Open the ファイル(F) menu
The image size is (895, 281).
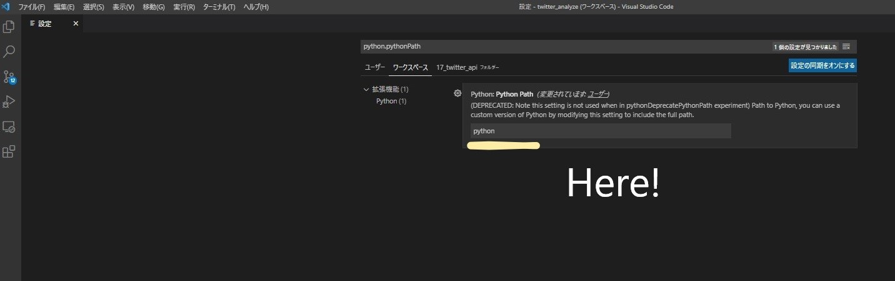(32, 7)
